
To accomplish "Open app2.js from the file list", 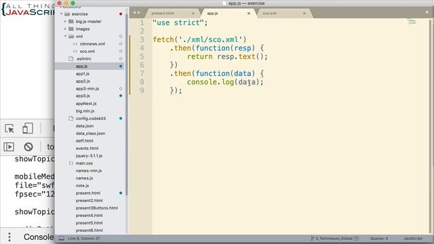I will 83,81.
